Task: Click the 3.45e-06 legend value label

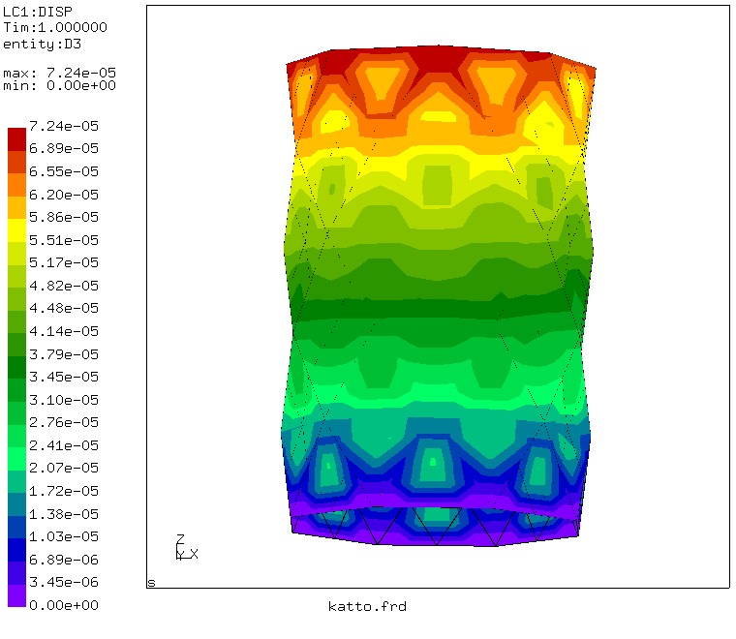Action: pyautogui.click(x=64, y=582)
